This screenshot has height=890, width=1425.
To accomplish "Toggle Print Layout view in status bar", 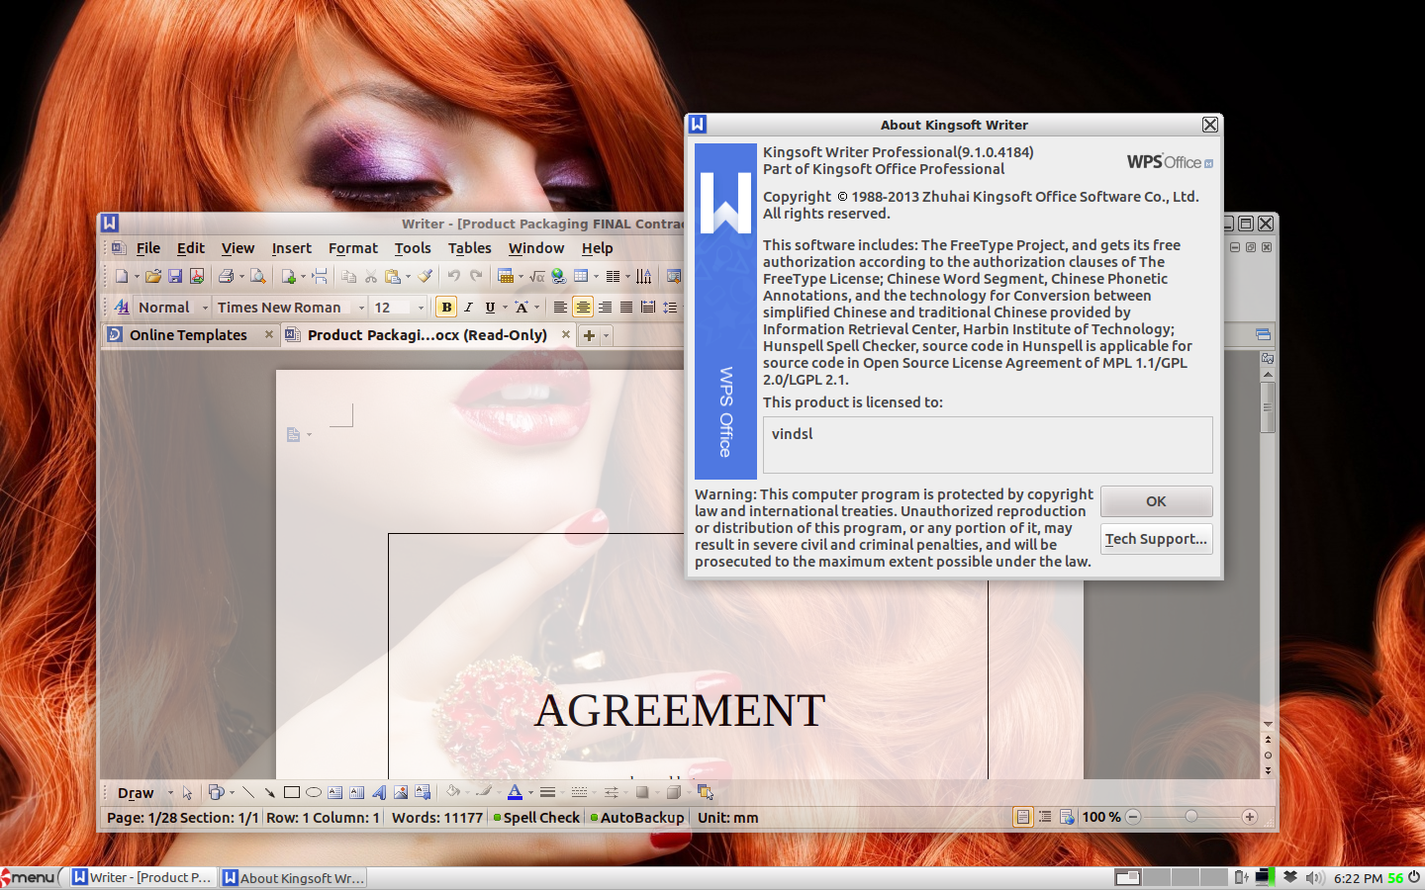I will tap(1023, 817).
